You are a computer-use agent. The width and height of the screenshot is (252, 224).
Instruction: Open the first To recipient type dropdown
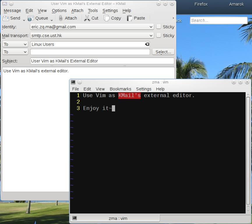point(15,44)
